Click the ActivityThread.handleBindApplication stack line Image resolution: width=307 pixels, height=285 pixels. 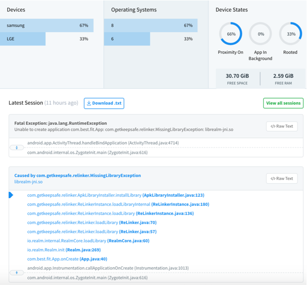(103, 143)
